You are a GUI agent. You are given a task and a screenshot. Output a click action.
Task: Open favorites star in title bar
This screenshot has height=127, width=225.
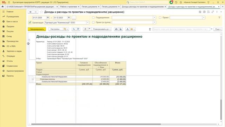181,2
